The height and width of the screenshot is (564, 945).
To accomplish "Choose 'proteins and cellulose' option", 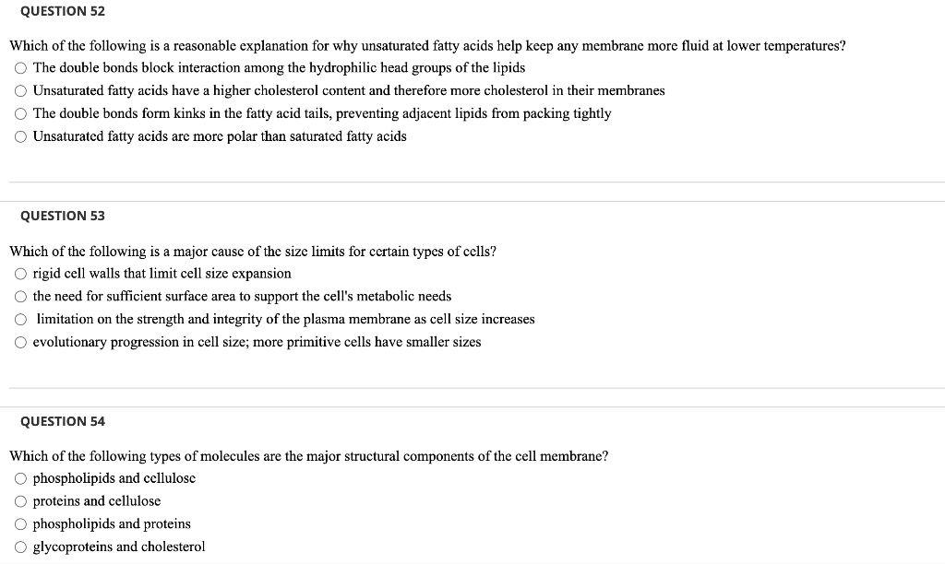I will coord(19,500).
